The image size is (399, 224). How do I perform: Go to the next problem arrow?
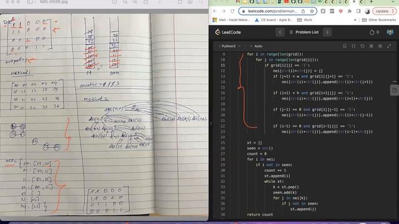pyautogui.click(x=327, y=32)
